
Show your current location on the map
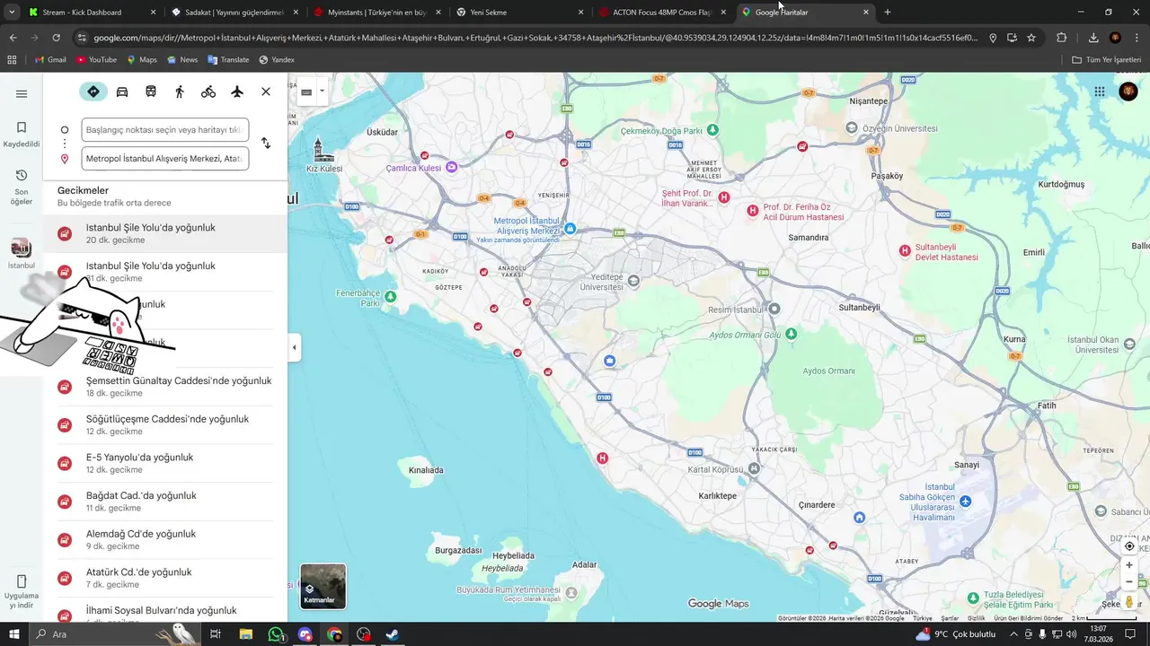[x=1129, y=546]
